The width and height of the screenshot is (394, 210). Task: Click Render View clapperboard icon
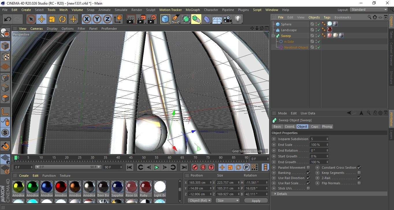click(x=131, y=19)
